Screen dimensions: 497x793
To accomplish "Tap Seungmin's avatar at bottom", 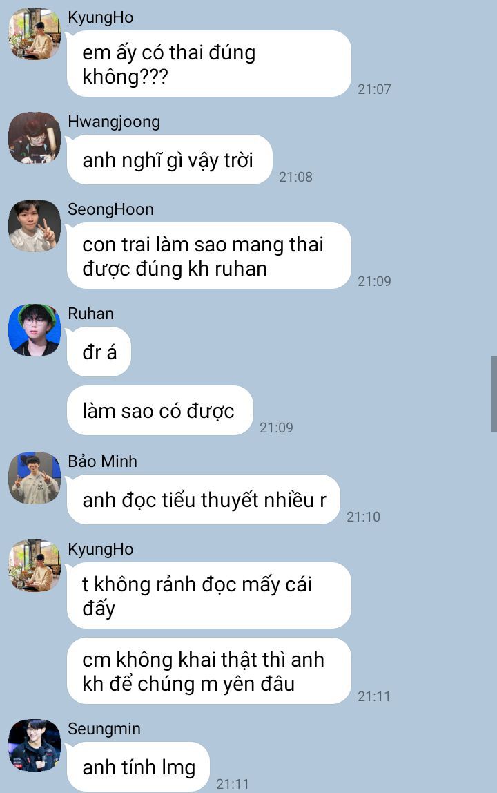I will (35, 745).
